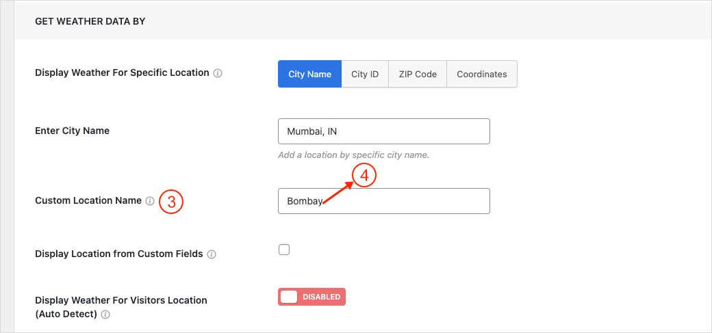The image size is (712, 333).
Task: Click the Display Weather For Visitors Location label
Action: 120,300
